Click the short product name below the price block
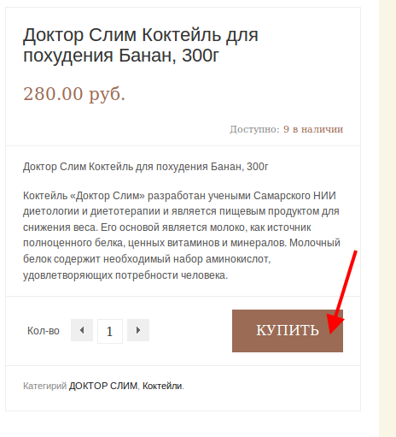 (x=145, y=167)
